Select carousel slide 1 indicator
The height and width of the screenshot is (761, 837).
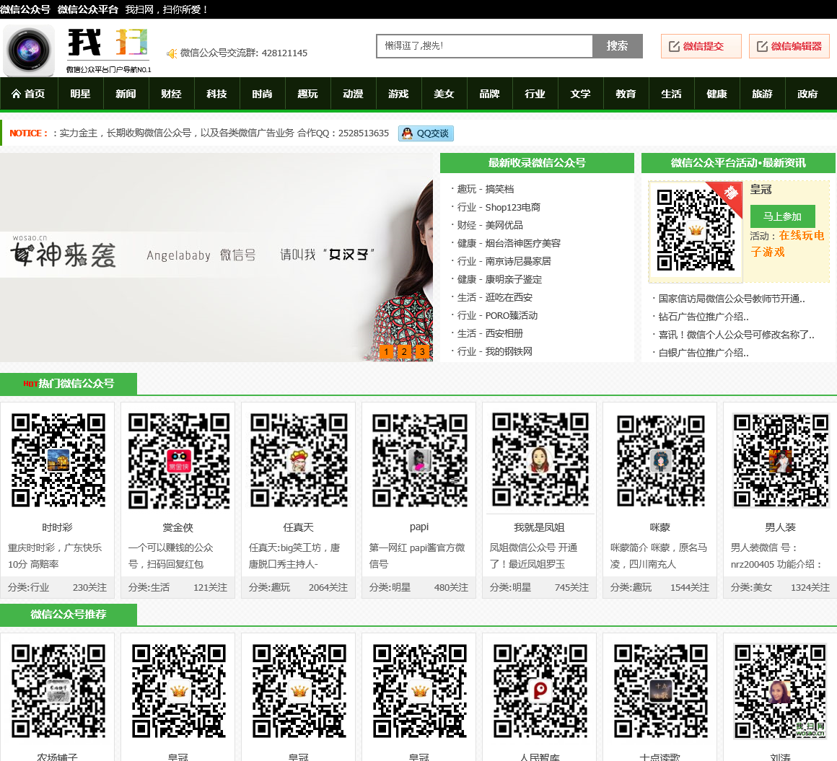click(x=387, y=351)
